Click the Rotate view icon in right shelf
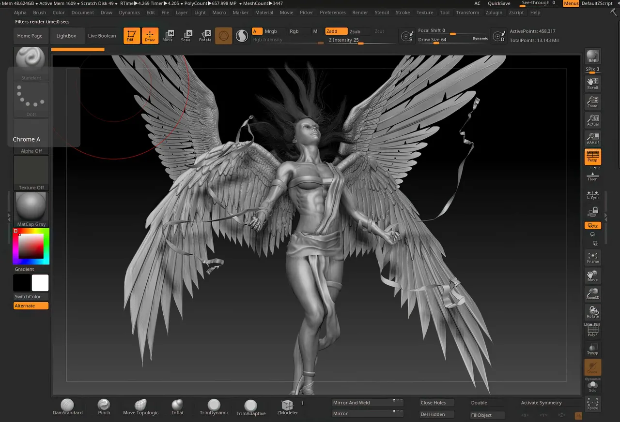The height and width of the screenshot is (422, 620). 592,312
